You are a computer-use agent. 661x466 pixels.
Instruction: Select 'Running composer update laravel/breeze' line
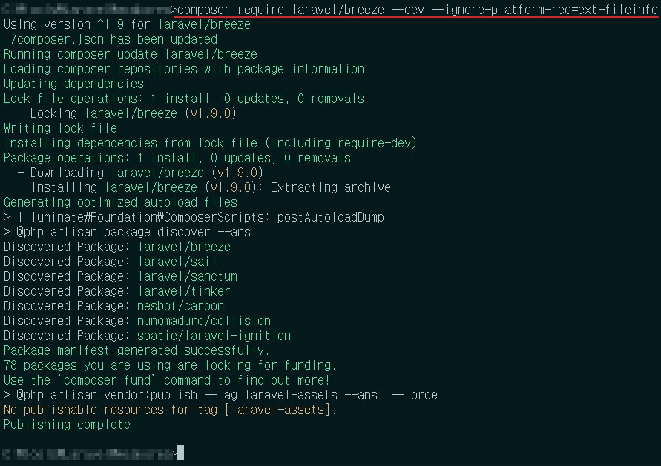click(131, 54)
